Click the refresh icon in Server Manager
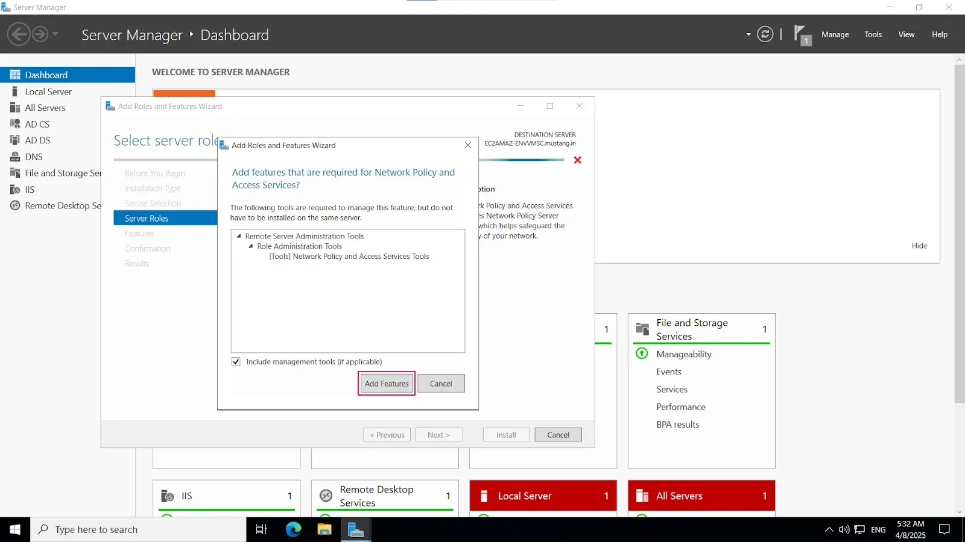This screenshot has height=542, width=965. (764, 34)
